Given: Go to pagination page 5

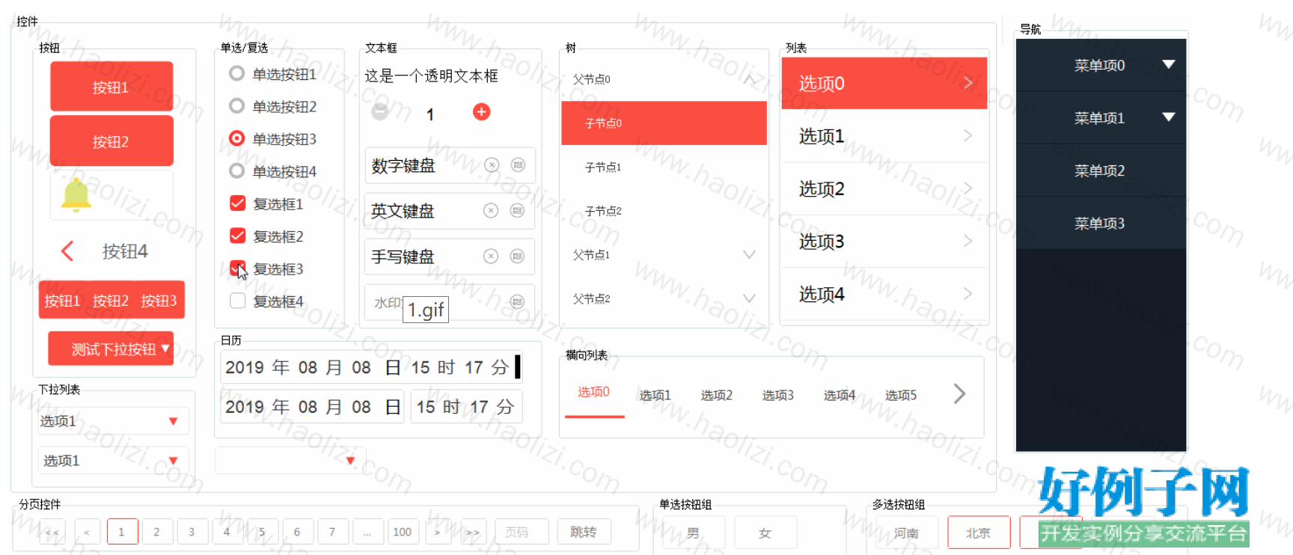Looking at the screenshot, I should tap(262, 532).
